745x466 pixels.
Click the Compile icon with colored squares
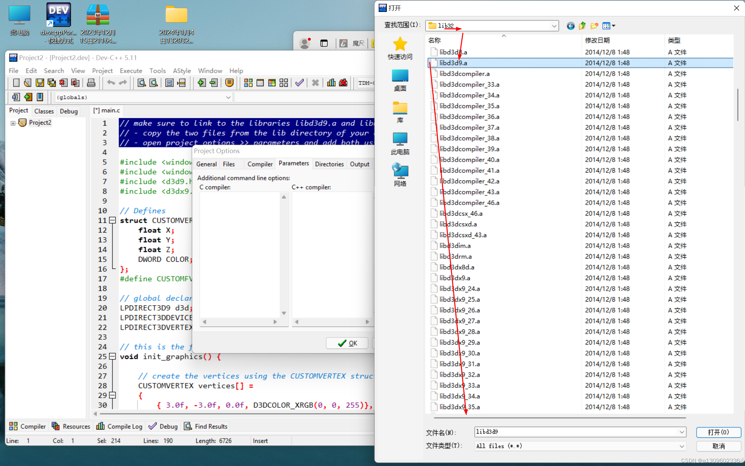coord(248,83)
